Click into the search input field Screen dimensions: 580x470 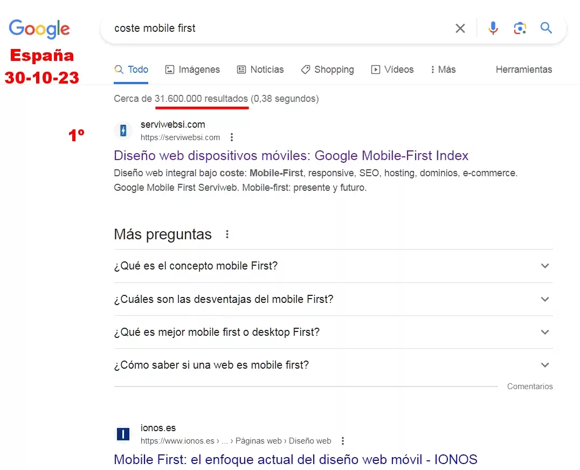click(270, 28)
